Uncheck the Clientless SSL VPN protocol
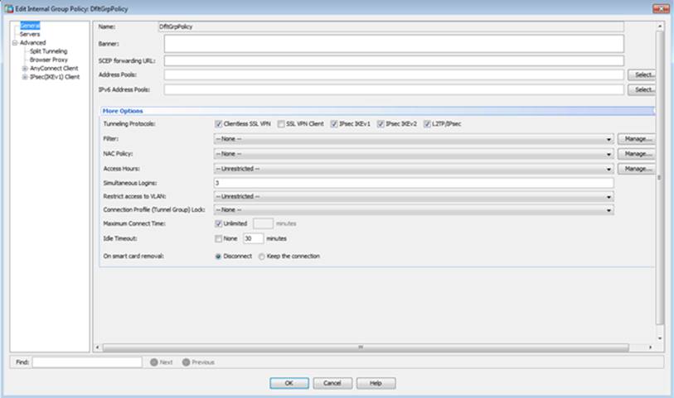The height and width of the screenshot is (398, 674). tap(219, 123)
